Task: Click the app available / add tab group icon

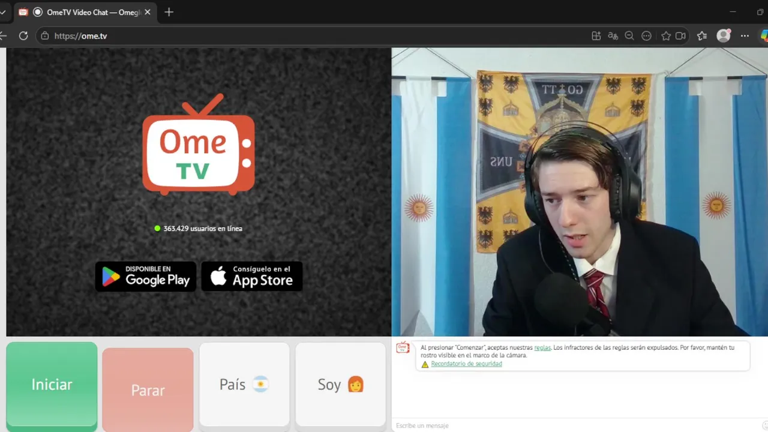Action: [596, 36]
